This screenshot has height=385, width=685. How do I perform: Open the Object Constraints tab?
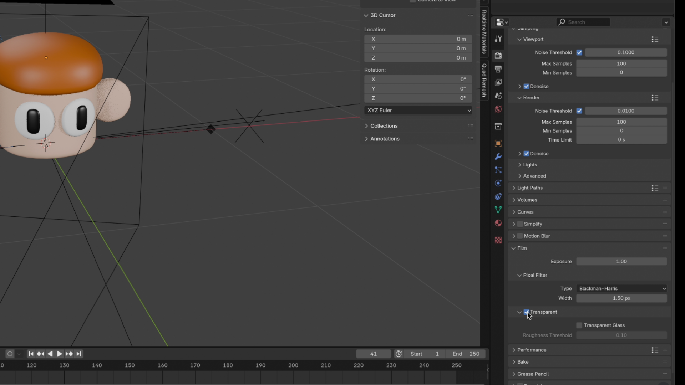(x=498, y=196)
